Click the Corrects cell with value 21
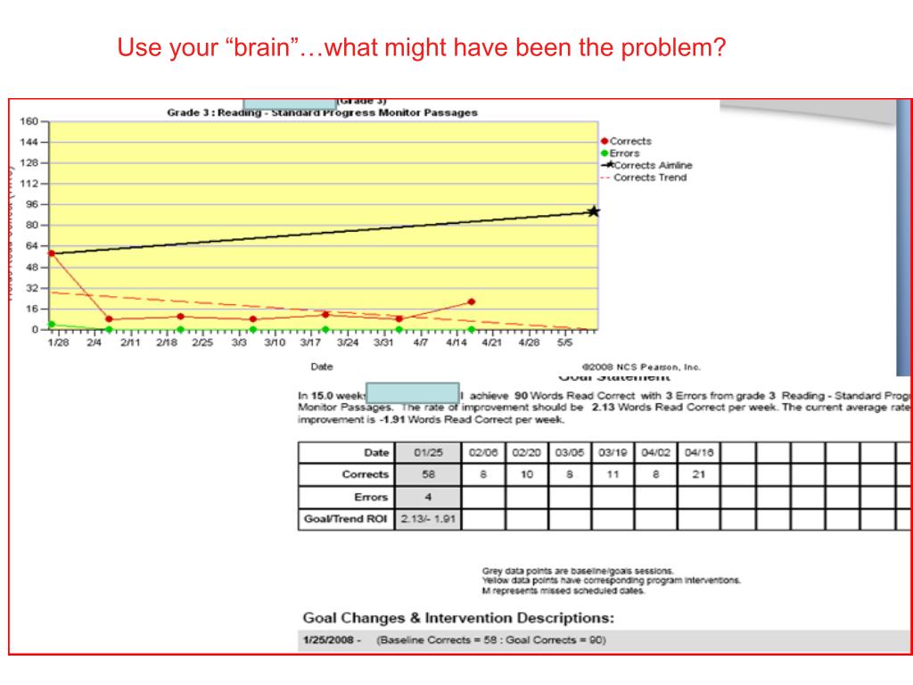The width and height of the screenshot is (913, 685). (699, 475)
